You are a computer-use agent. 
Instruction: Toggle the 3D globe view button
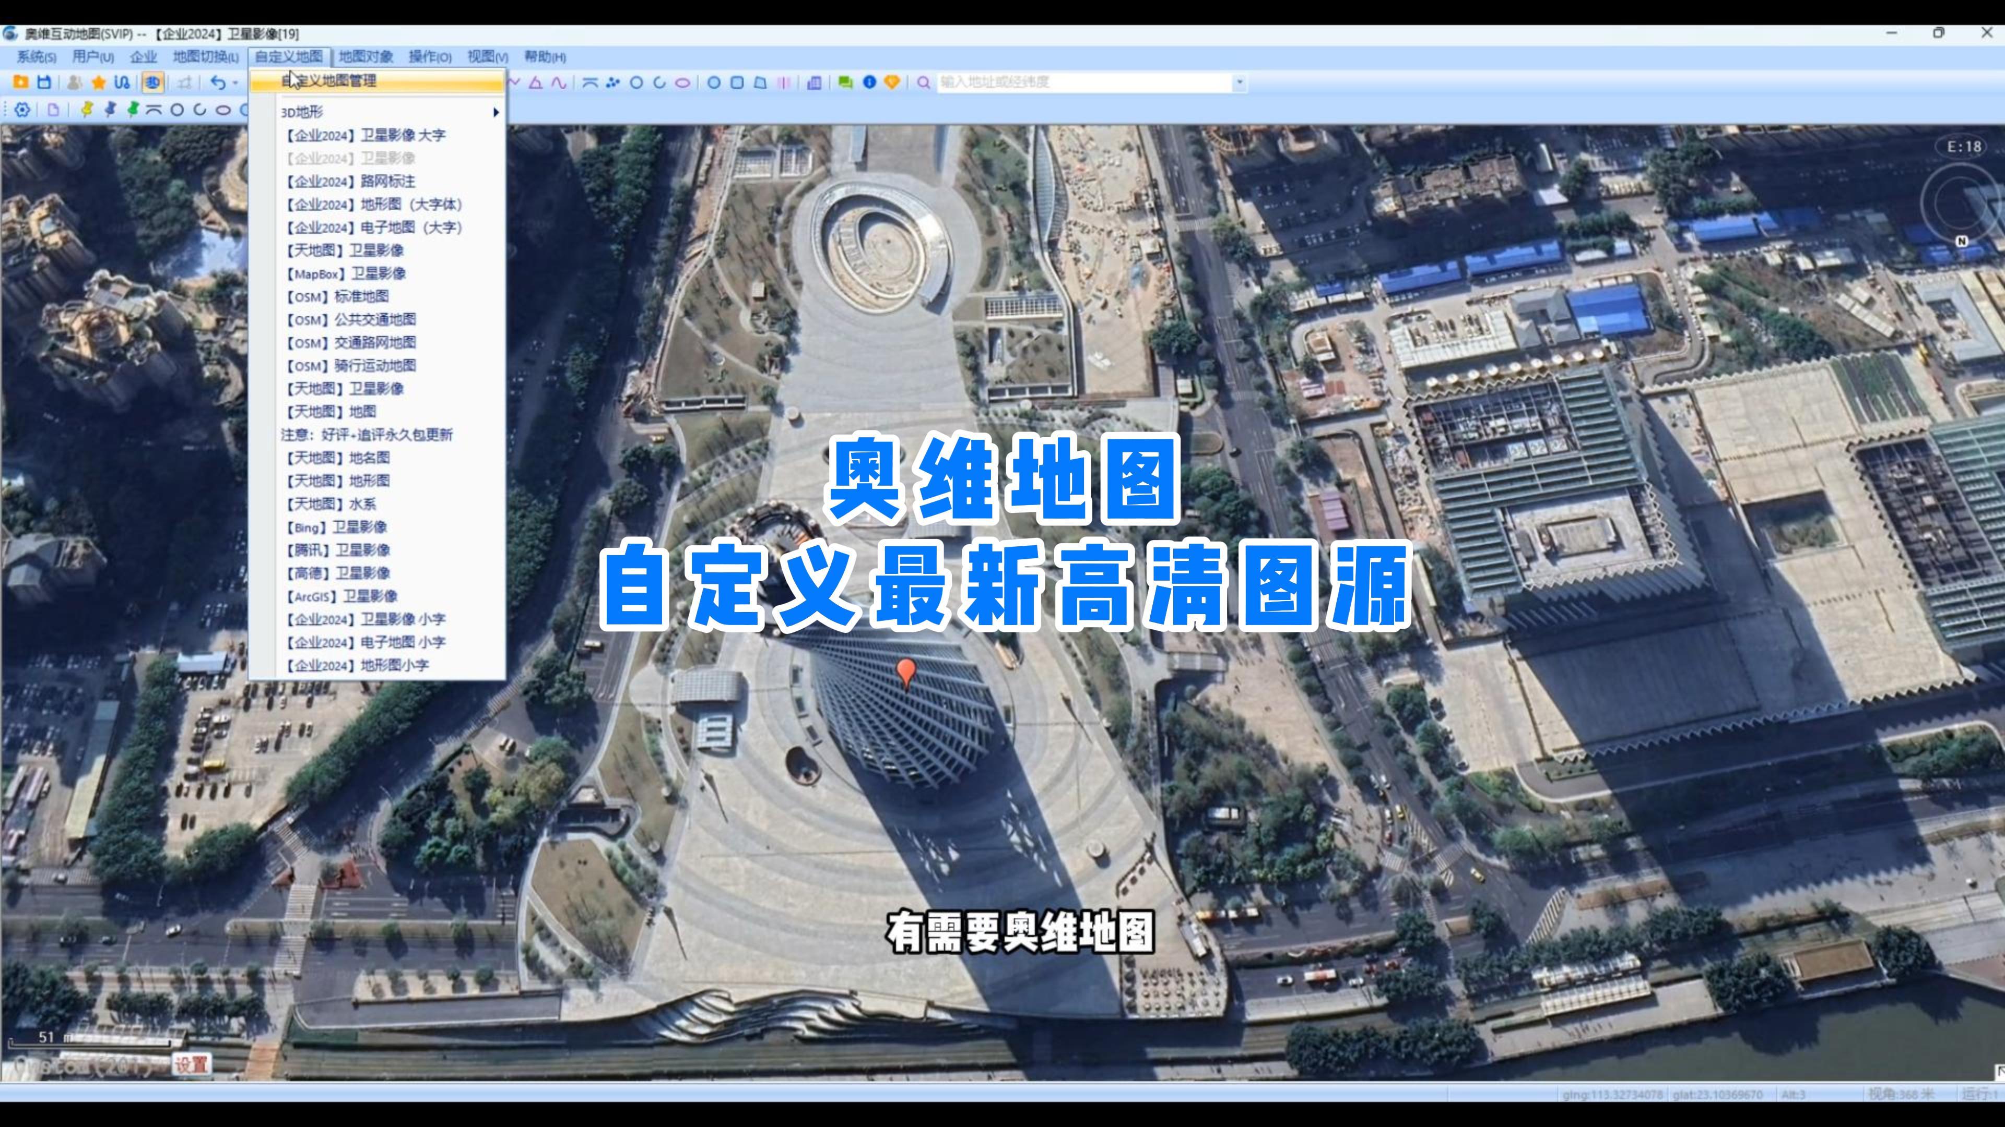coord(152,82)
